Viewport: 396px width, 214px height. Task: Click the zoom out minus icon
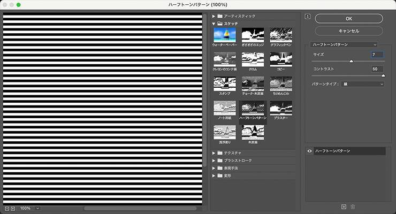pos(6,208)
